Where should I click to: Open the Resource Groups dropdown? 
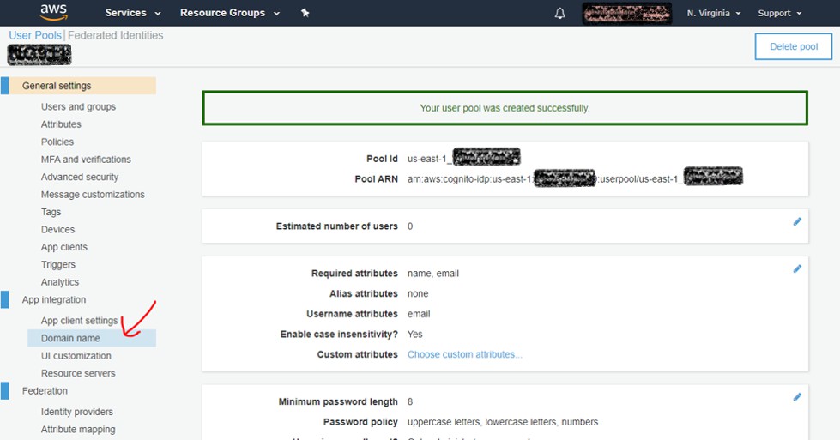(229, 14)
